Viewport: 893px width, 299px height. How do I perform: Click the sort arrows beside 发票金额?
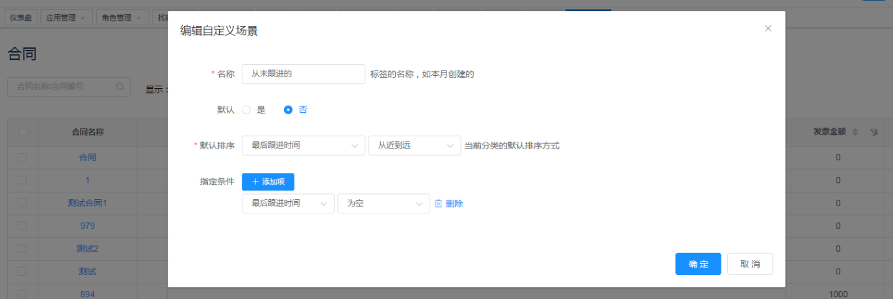click(855, 132)
